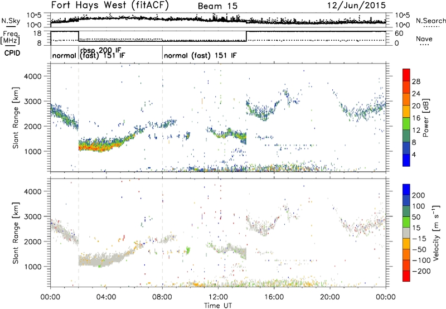
Task: Click the 'Fort Hays West (fitACF)' title
Action: click(x=110, y=6)
